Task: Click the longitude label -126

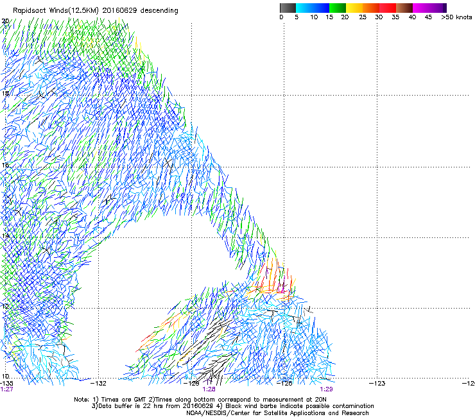Action: click(284, 384)
